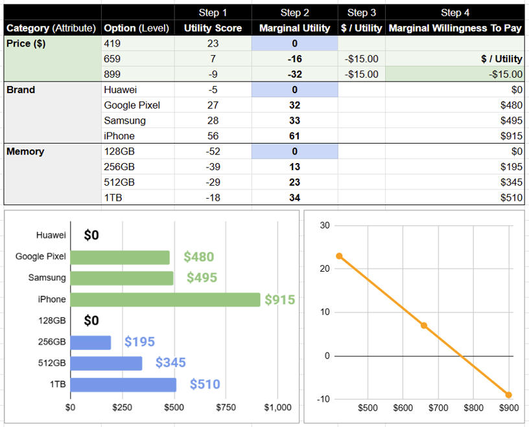Viewport: 529px width, 427px height.
Task: Select the 'Huawei' option cell
Action: 137,89
